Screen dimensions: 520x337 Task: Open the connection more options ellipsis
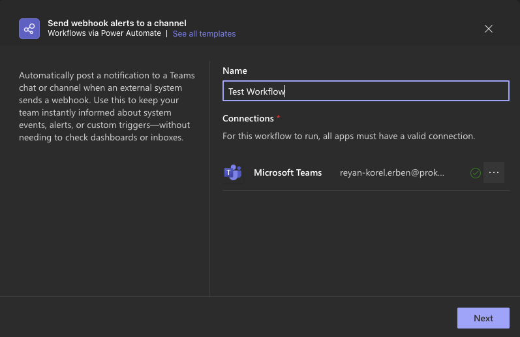[494, 173]
